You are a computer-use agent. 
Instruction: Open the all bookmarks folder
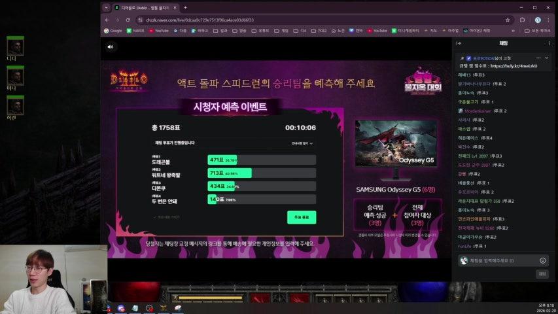(x=537, y=31)
